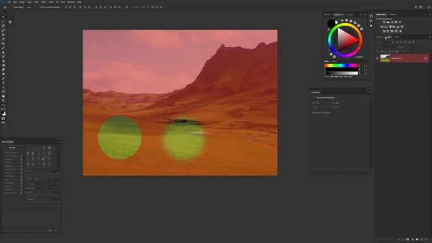
Task: Toggle Show Transform Controls checkbox
Action: (x=38, y=7)
